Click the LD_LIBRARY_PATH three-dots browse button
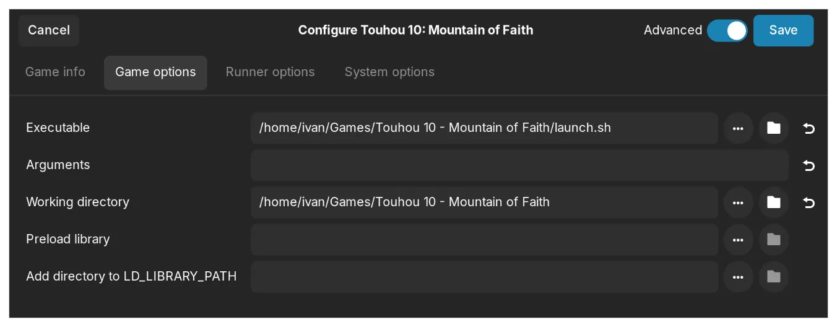Image resolution: width=837 pixels, height=327 pixels. [737, 277]
